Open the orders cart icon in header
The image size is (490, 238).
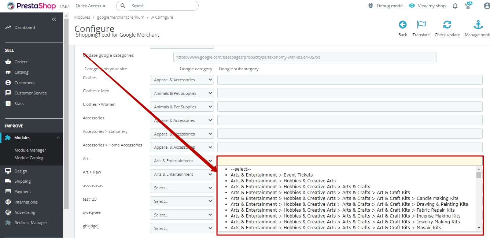click(468, 6)
